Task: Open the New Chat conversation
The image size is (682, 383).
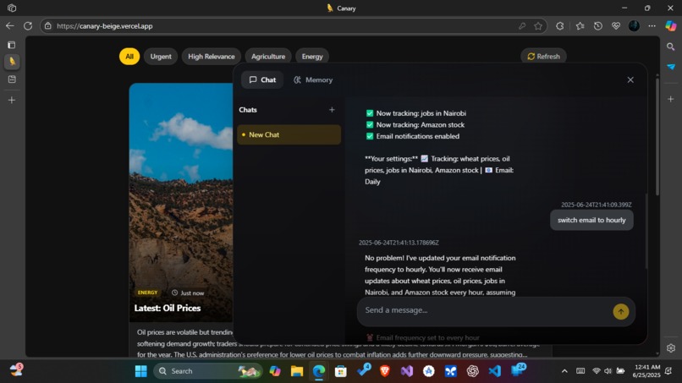Action: point(289,134)
